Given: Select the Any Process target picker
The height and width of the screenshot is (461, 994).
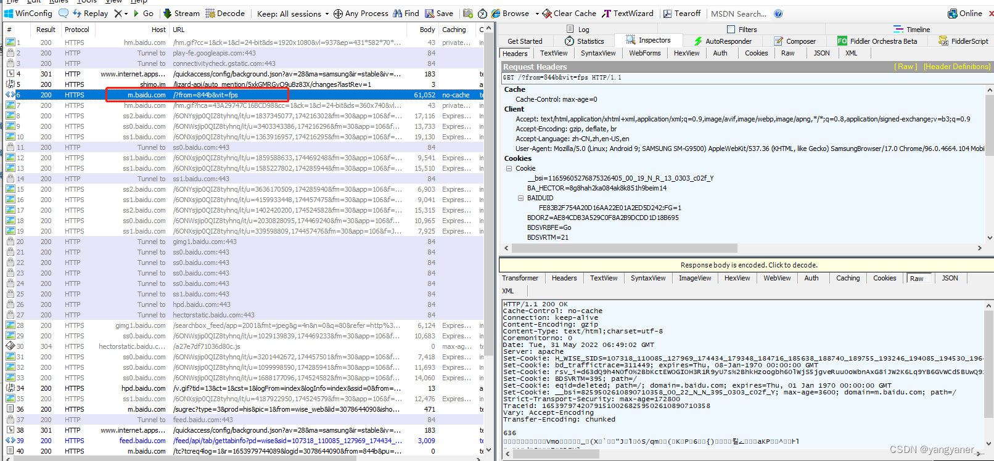Looking at the screenshot, I should [361, 13].
